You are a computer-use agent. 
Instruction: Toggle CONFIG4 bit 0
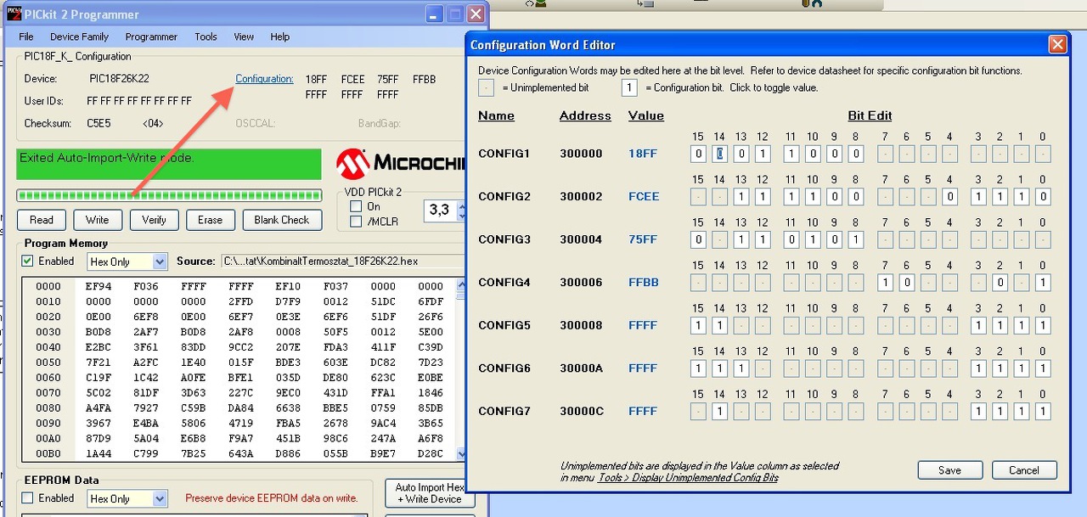1043,282
